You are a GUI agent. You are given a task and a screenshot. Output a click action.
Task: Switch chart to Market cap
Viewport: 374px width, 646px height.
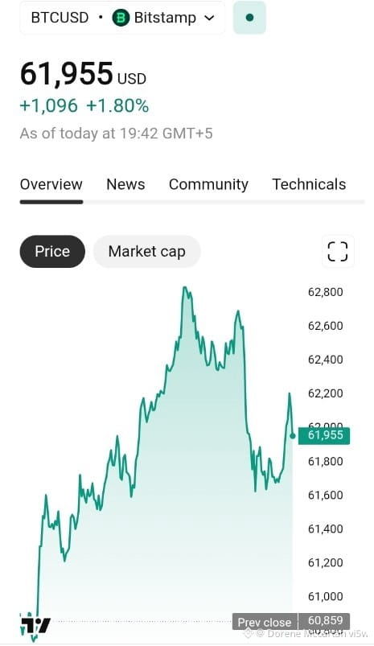[x=146, y=251]
